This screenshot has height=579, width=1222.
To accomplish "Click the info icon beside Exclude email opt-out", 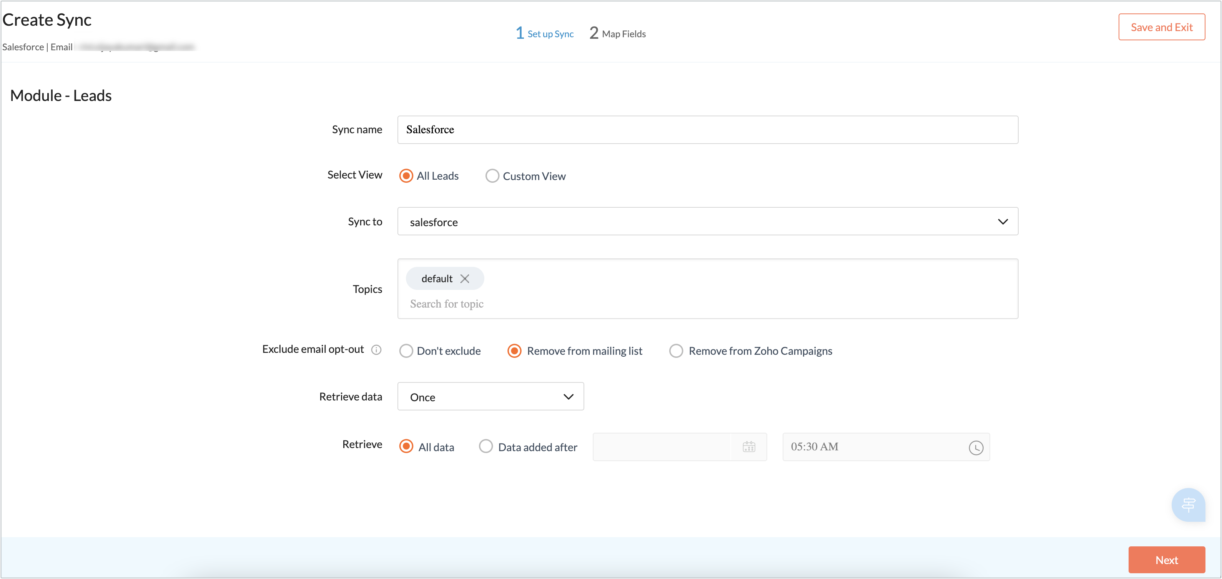I will coord(376,350).
